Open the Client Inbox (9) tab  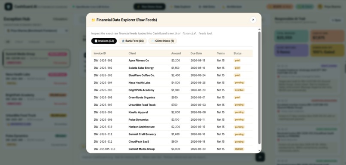coord(163,41)
